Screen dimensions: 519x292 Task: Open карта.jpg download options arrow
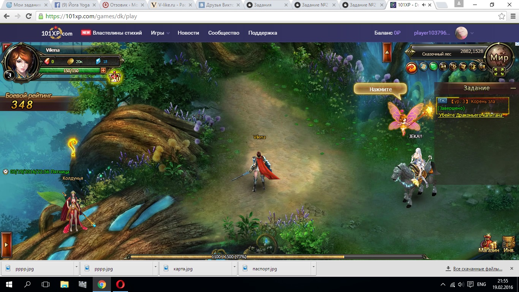pyautogui.click(x=234, y=268)
